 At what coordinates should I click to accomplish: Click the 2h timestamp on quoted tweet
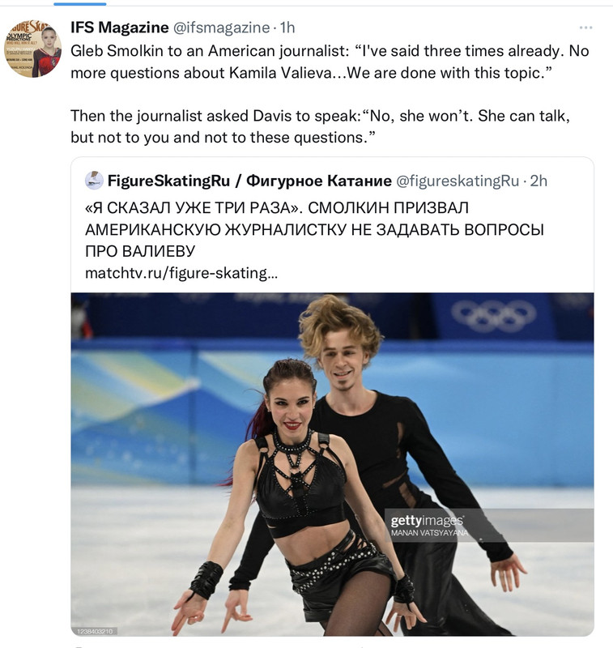[539, 181]
